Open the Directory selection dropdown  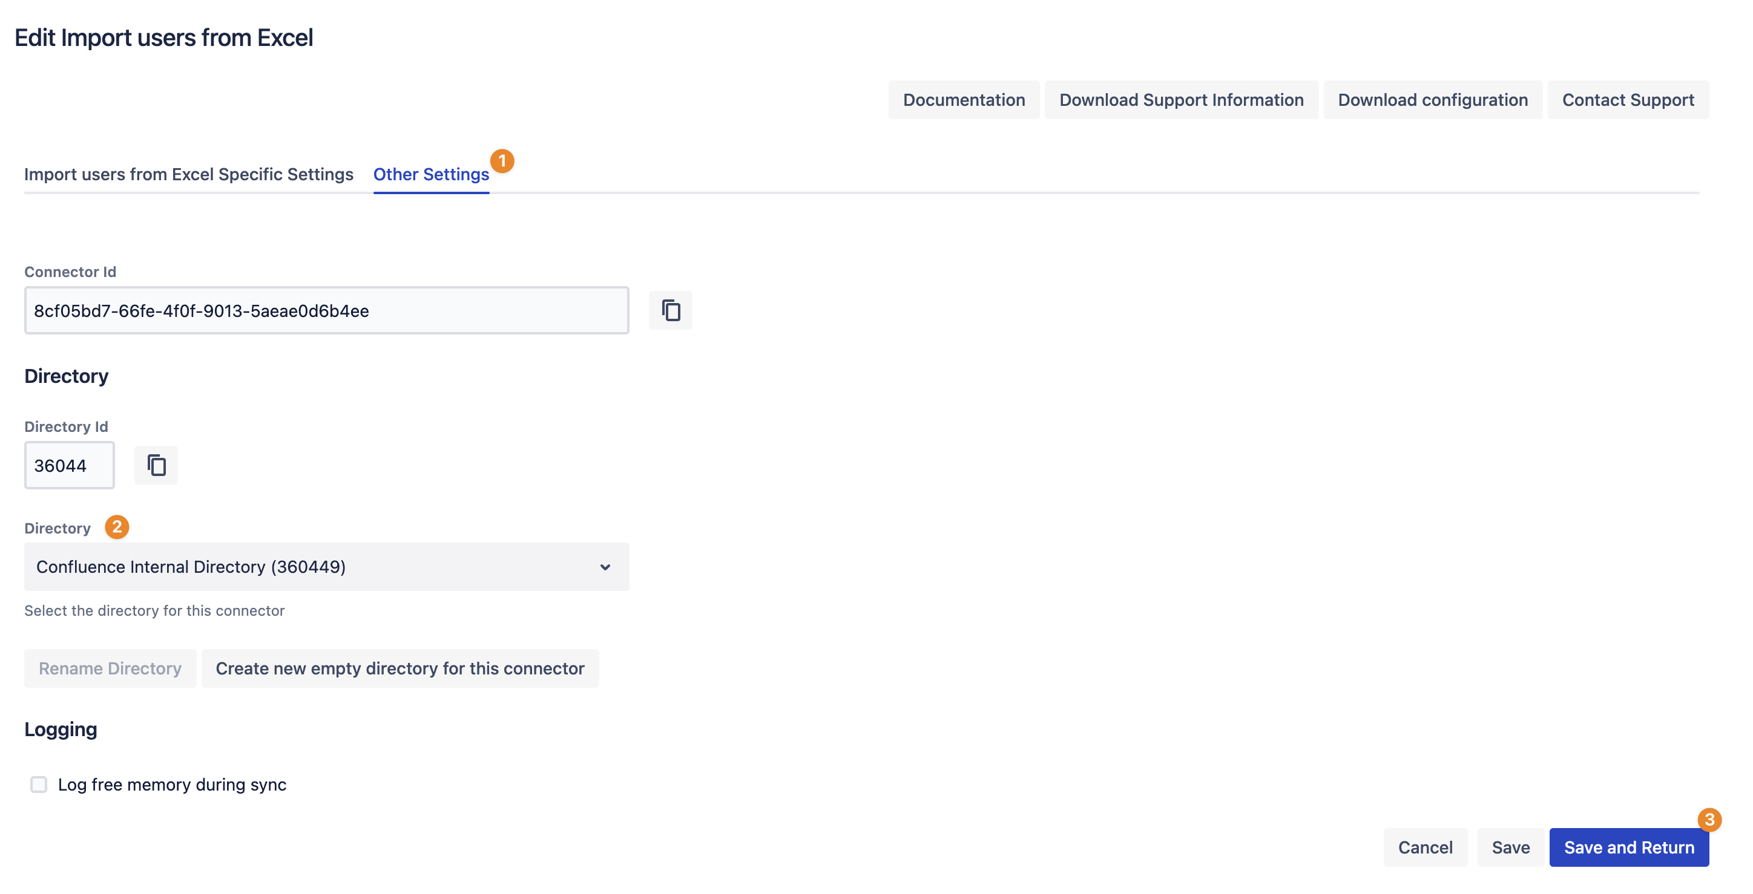coord(326,567)
